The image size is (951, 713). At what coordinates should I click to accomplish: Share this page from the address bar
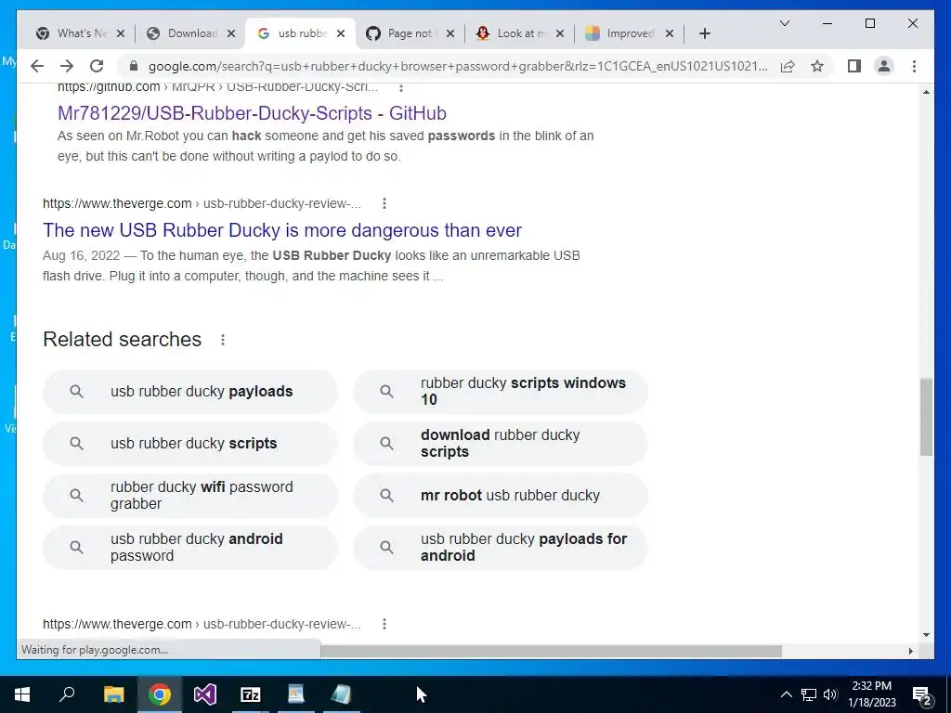[x=788, y=66]
